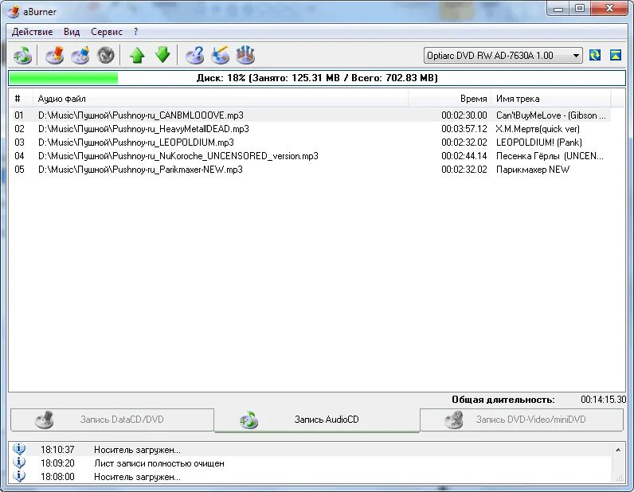Click total duration value 00:14:15.30
Screen dimensions: 634x492
pos(603,400)
